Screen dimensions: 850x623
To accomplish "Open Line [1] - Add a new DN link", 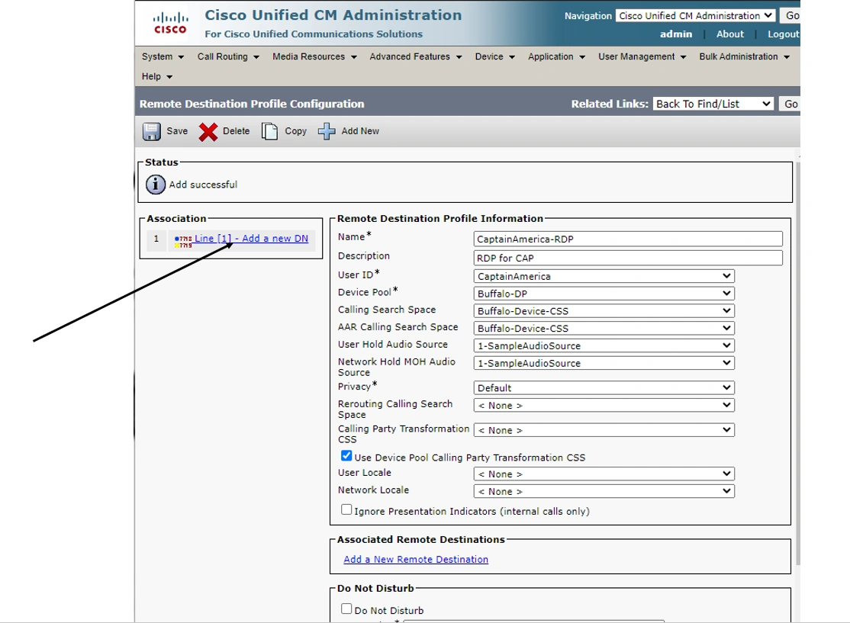I will [252, 239].
